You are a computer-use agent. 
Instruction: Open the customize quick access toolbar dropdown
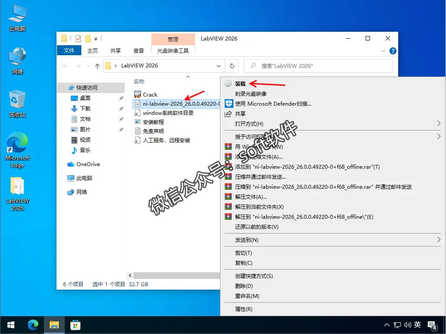pos(96,39)
